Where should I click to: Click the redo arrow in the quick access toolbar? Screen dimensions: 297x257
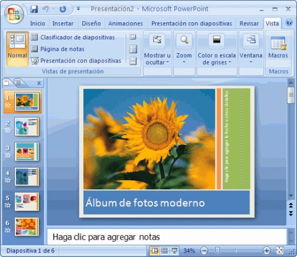coord(63,9)
